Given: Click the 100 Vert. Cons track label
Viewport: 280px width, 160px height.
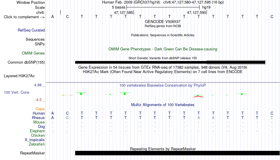Looking at the screenshot, I should pyautogui.click(x=17, y=92).
